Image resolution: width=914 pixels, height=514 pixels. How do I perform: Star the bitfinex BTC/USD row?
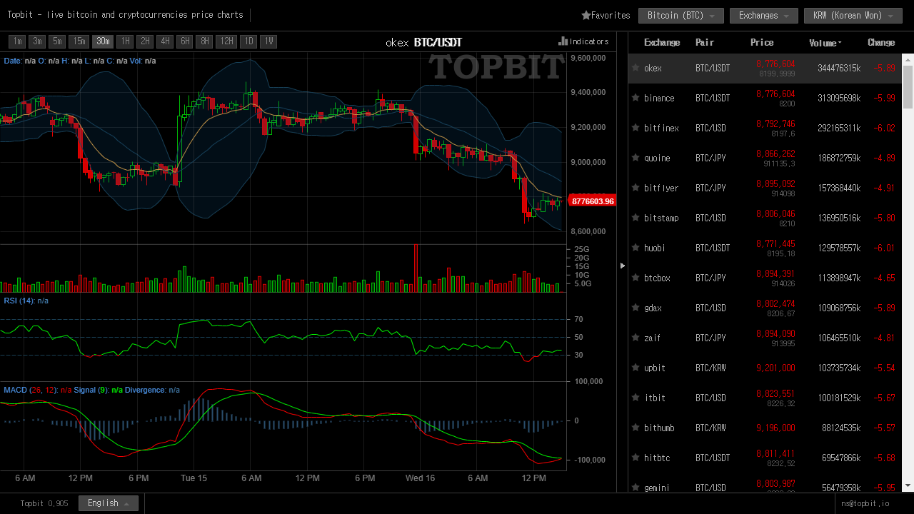[x=635, y=128]
